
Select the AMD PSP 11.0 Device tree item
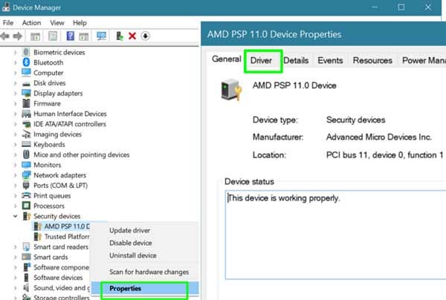[x=67, y=226]
